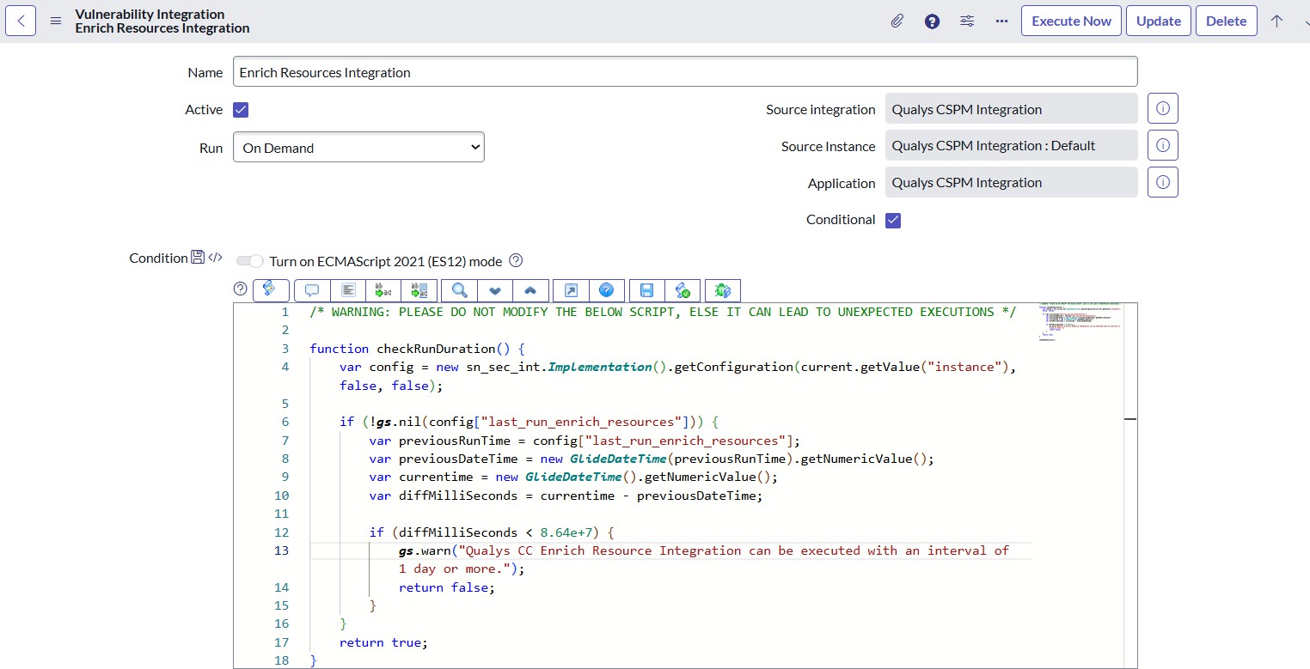Viewport: 1310px width, 669px height.
Task: Save the script via toolbar disk icon
Action: coord(647,290)
